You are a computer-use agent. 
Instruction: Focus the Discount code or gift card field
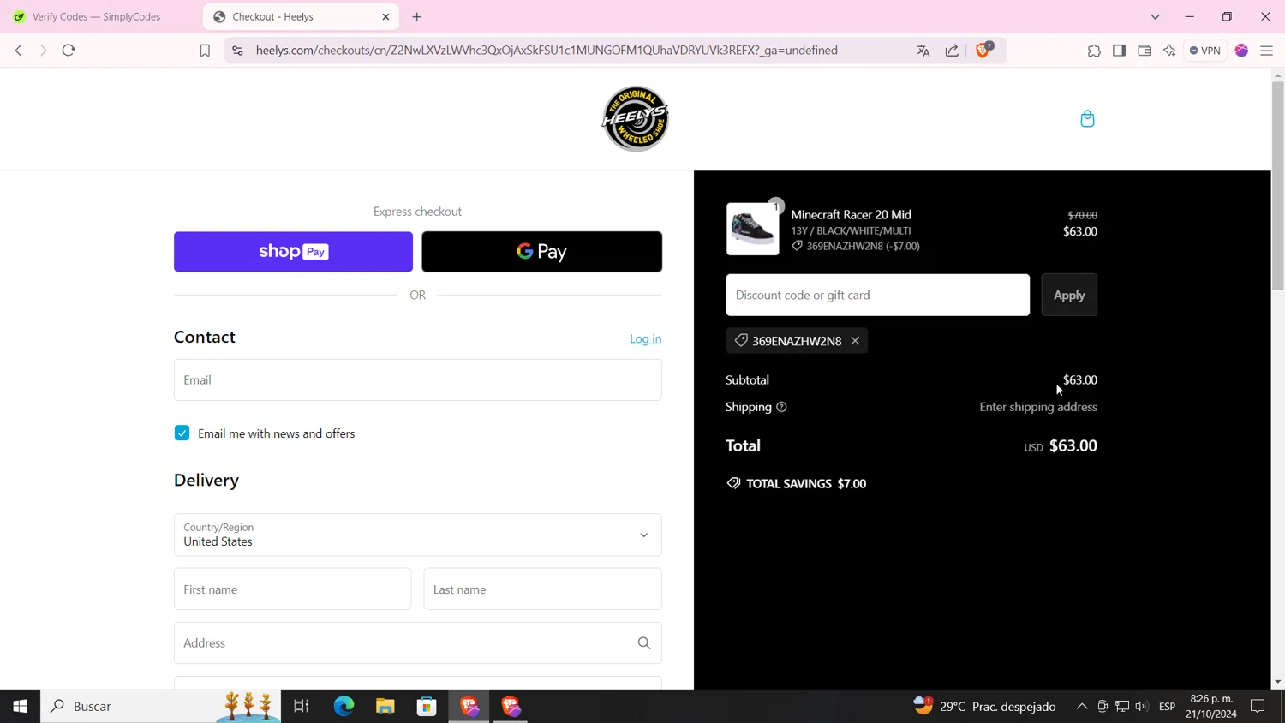click(x=878, y=295)
